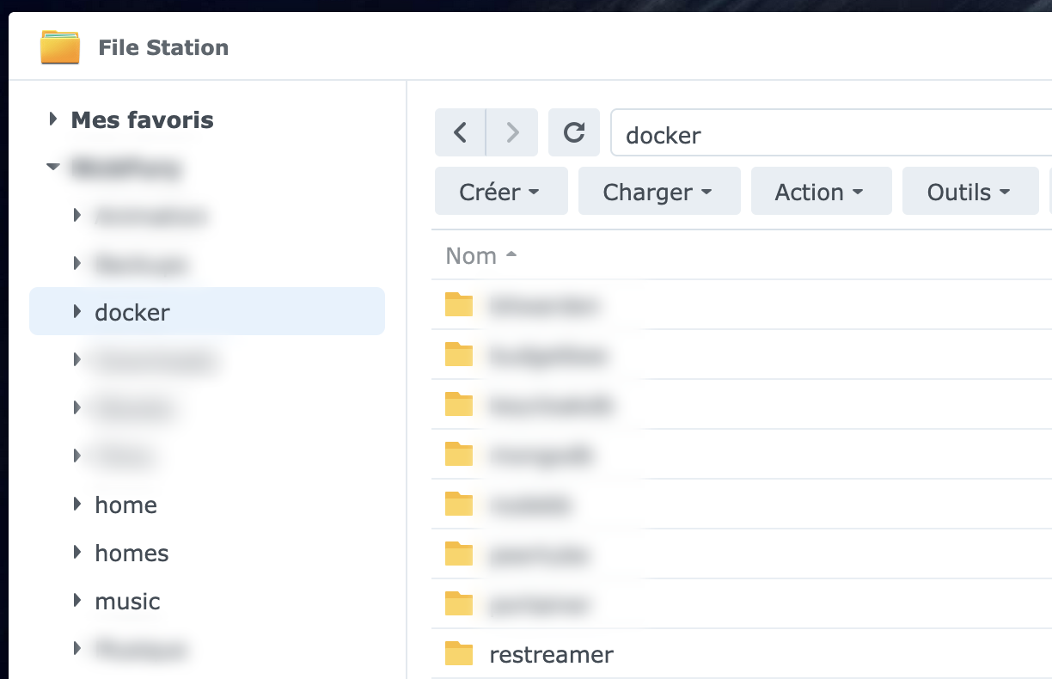Select the music folder in sidebar
The width and height of the screenshot is (1052, 679).
coord(127,601)
